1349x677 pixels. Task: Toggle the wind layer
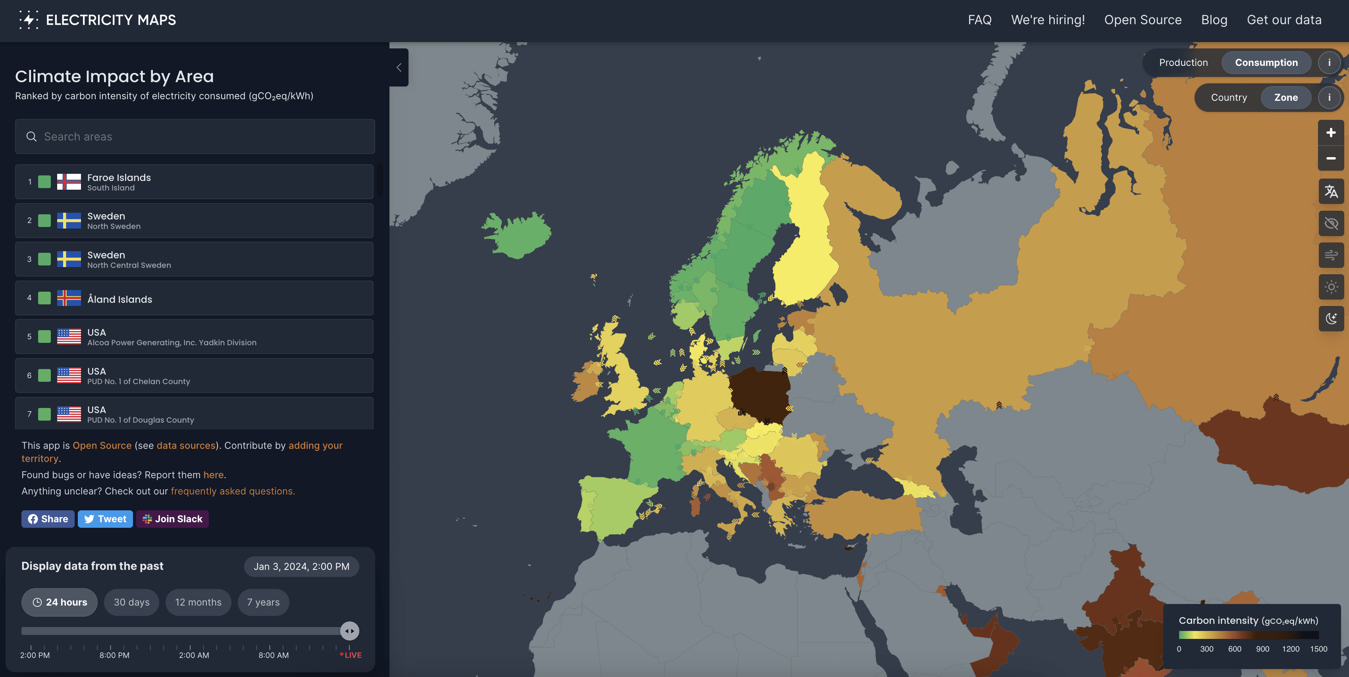1331,255
